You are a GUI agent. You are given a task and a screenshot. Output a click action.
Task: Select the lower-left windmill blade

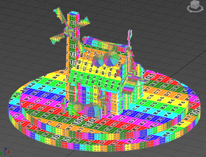(58, 38)
